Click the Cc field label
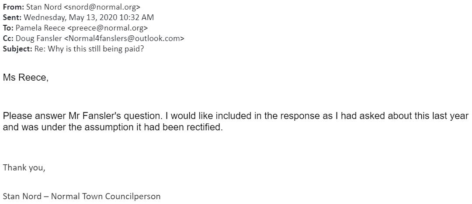The width and height of the screenshot is (472, 204). pyautogui.click(x=8, y=38)
